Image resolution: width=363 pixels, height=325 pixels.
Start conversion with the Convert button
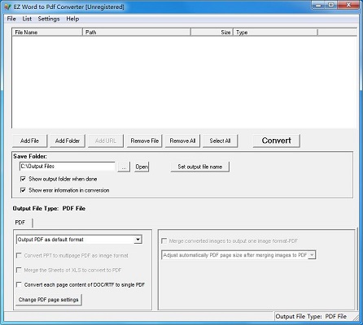pyautogui.click(x=276, y=141)
